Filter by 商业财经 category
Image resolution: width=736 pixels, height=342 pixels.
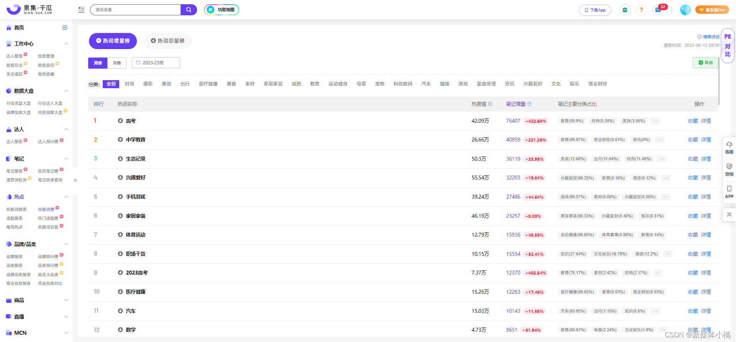[x=598, y=84]
